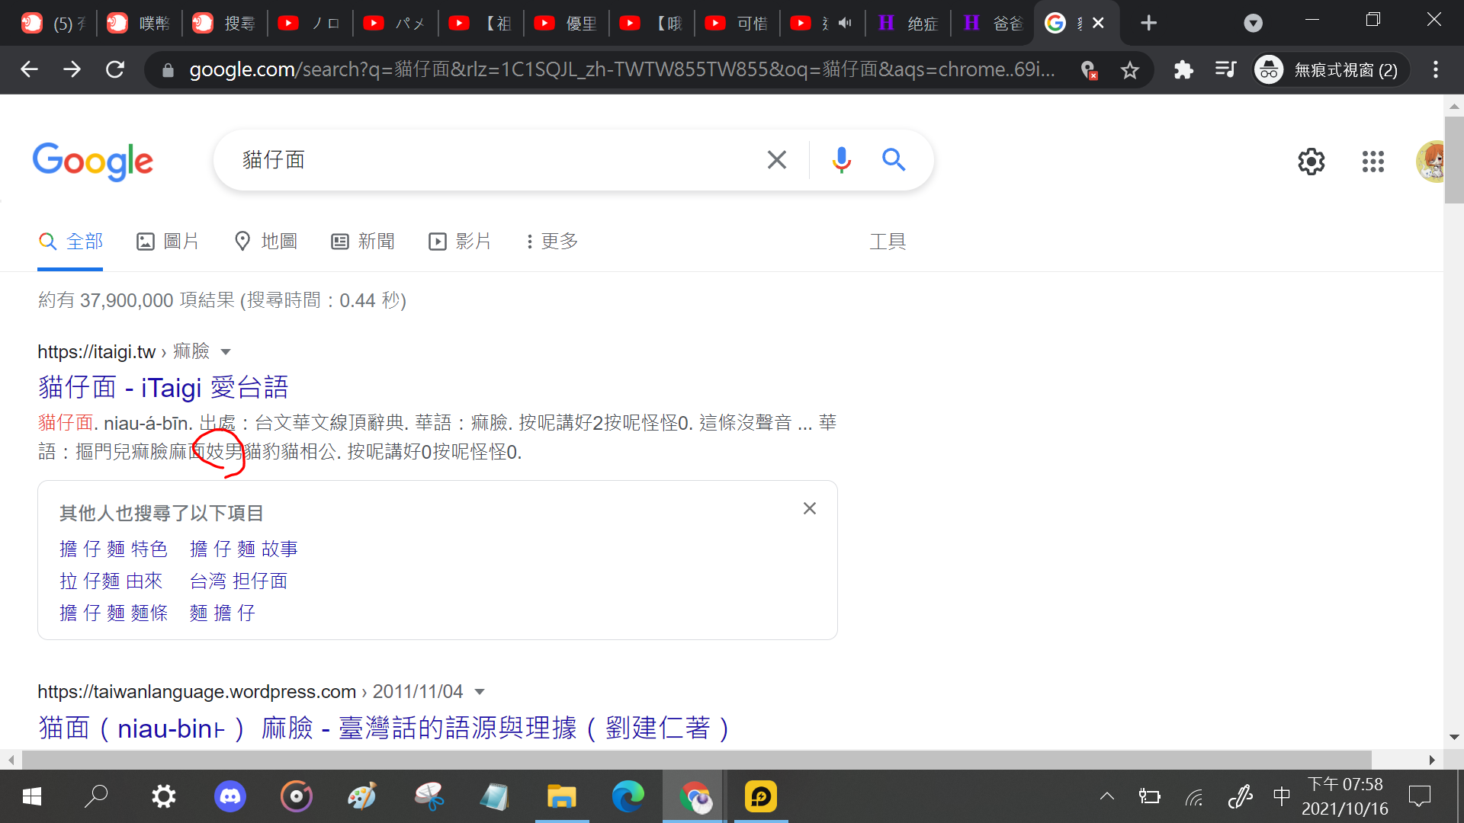Search related query 擔 仔 麵 特色
The width and height of the screenshot is (1464, 823).
point(114,549)
